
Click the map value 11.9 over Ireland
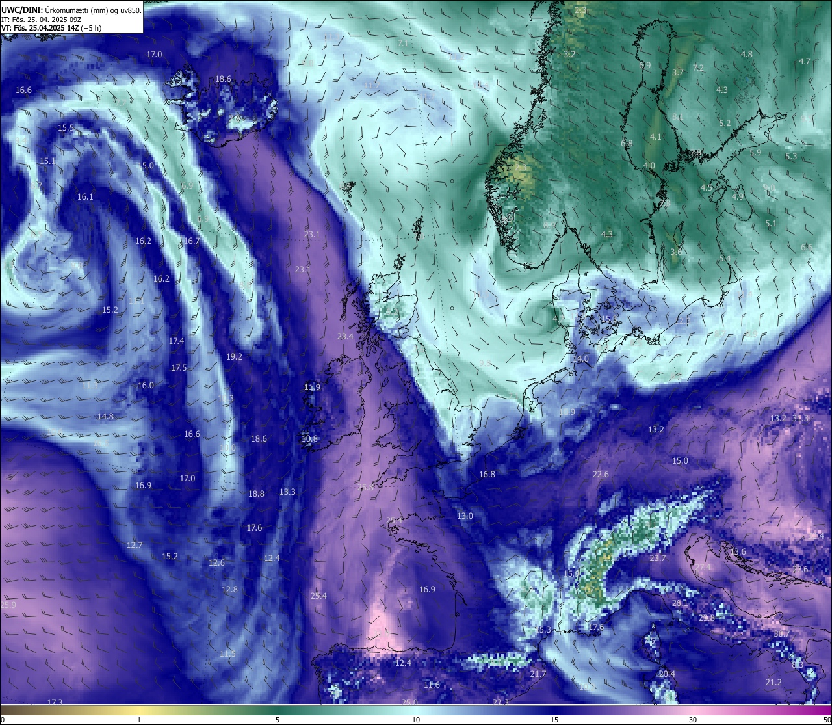[x=312, y=388]
